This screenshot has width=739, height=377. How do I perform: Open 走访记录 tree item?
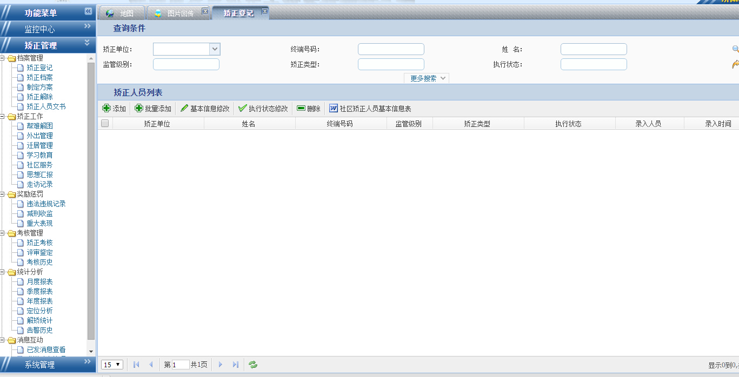pyautogui.click(x=39, y=184)
